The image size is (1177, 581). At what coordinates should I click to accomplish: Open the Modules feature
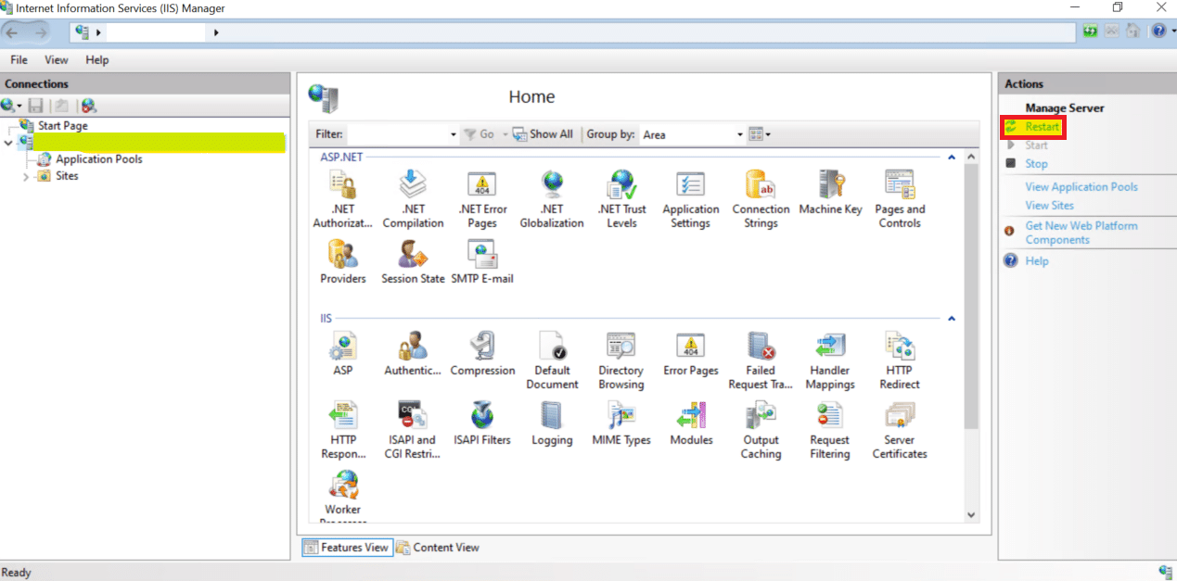(x=691, y=423)
